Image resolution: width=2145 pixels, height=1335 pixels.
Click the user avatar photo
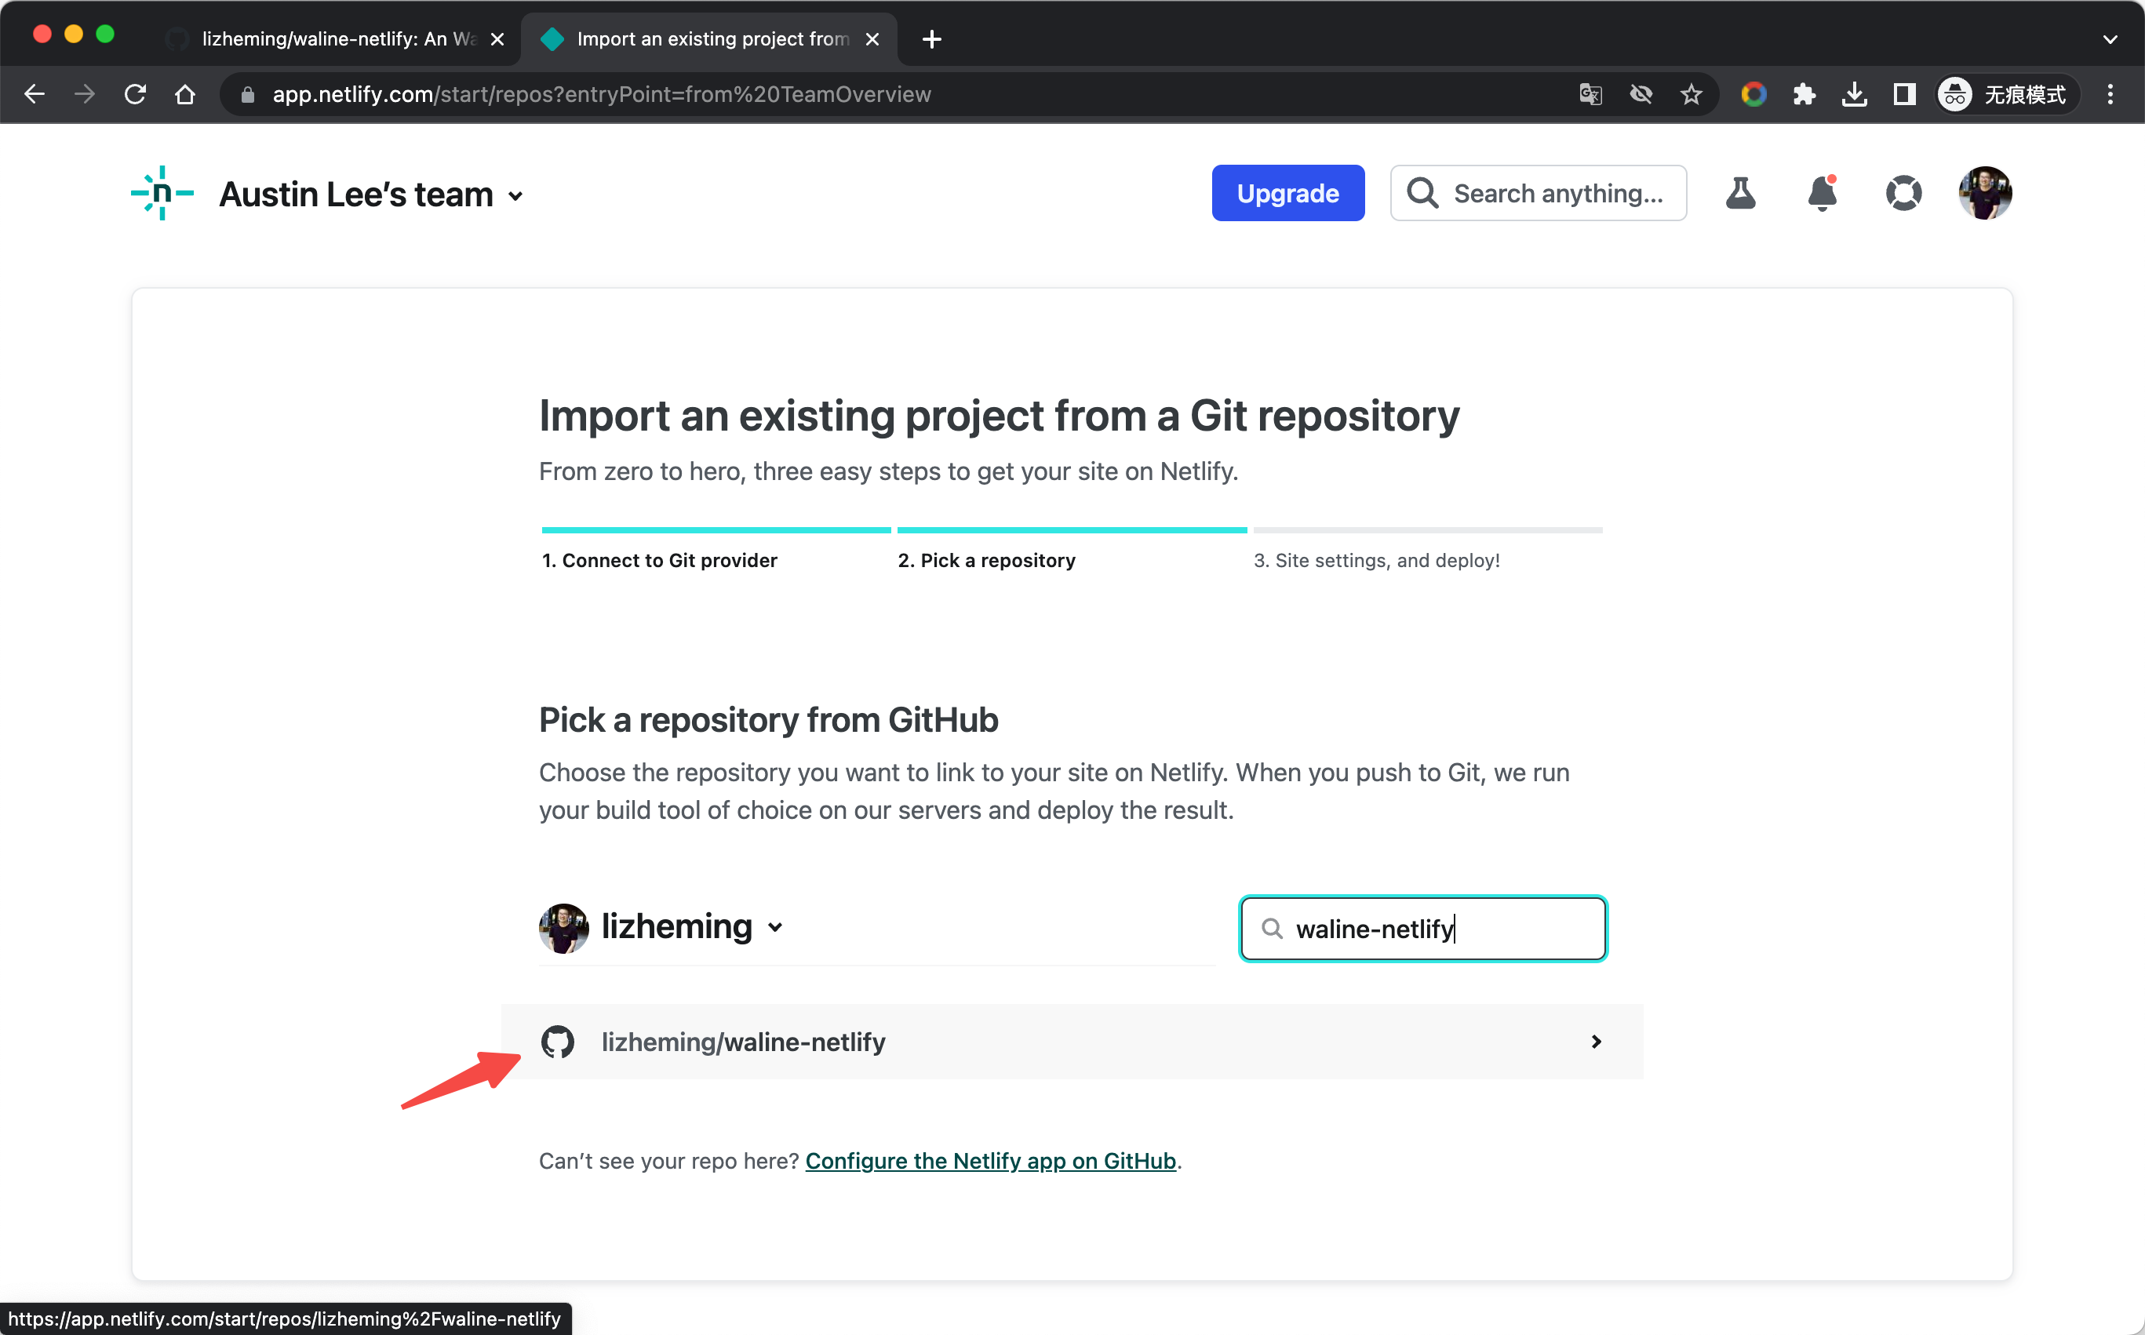click(x=1984, y=194)
